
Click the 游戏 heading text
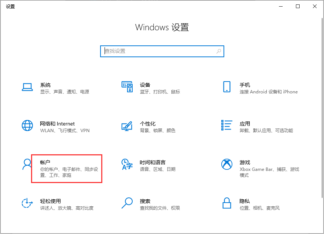[245, 163]
